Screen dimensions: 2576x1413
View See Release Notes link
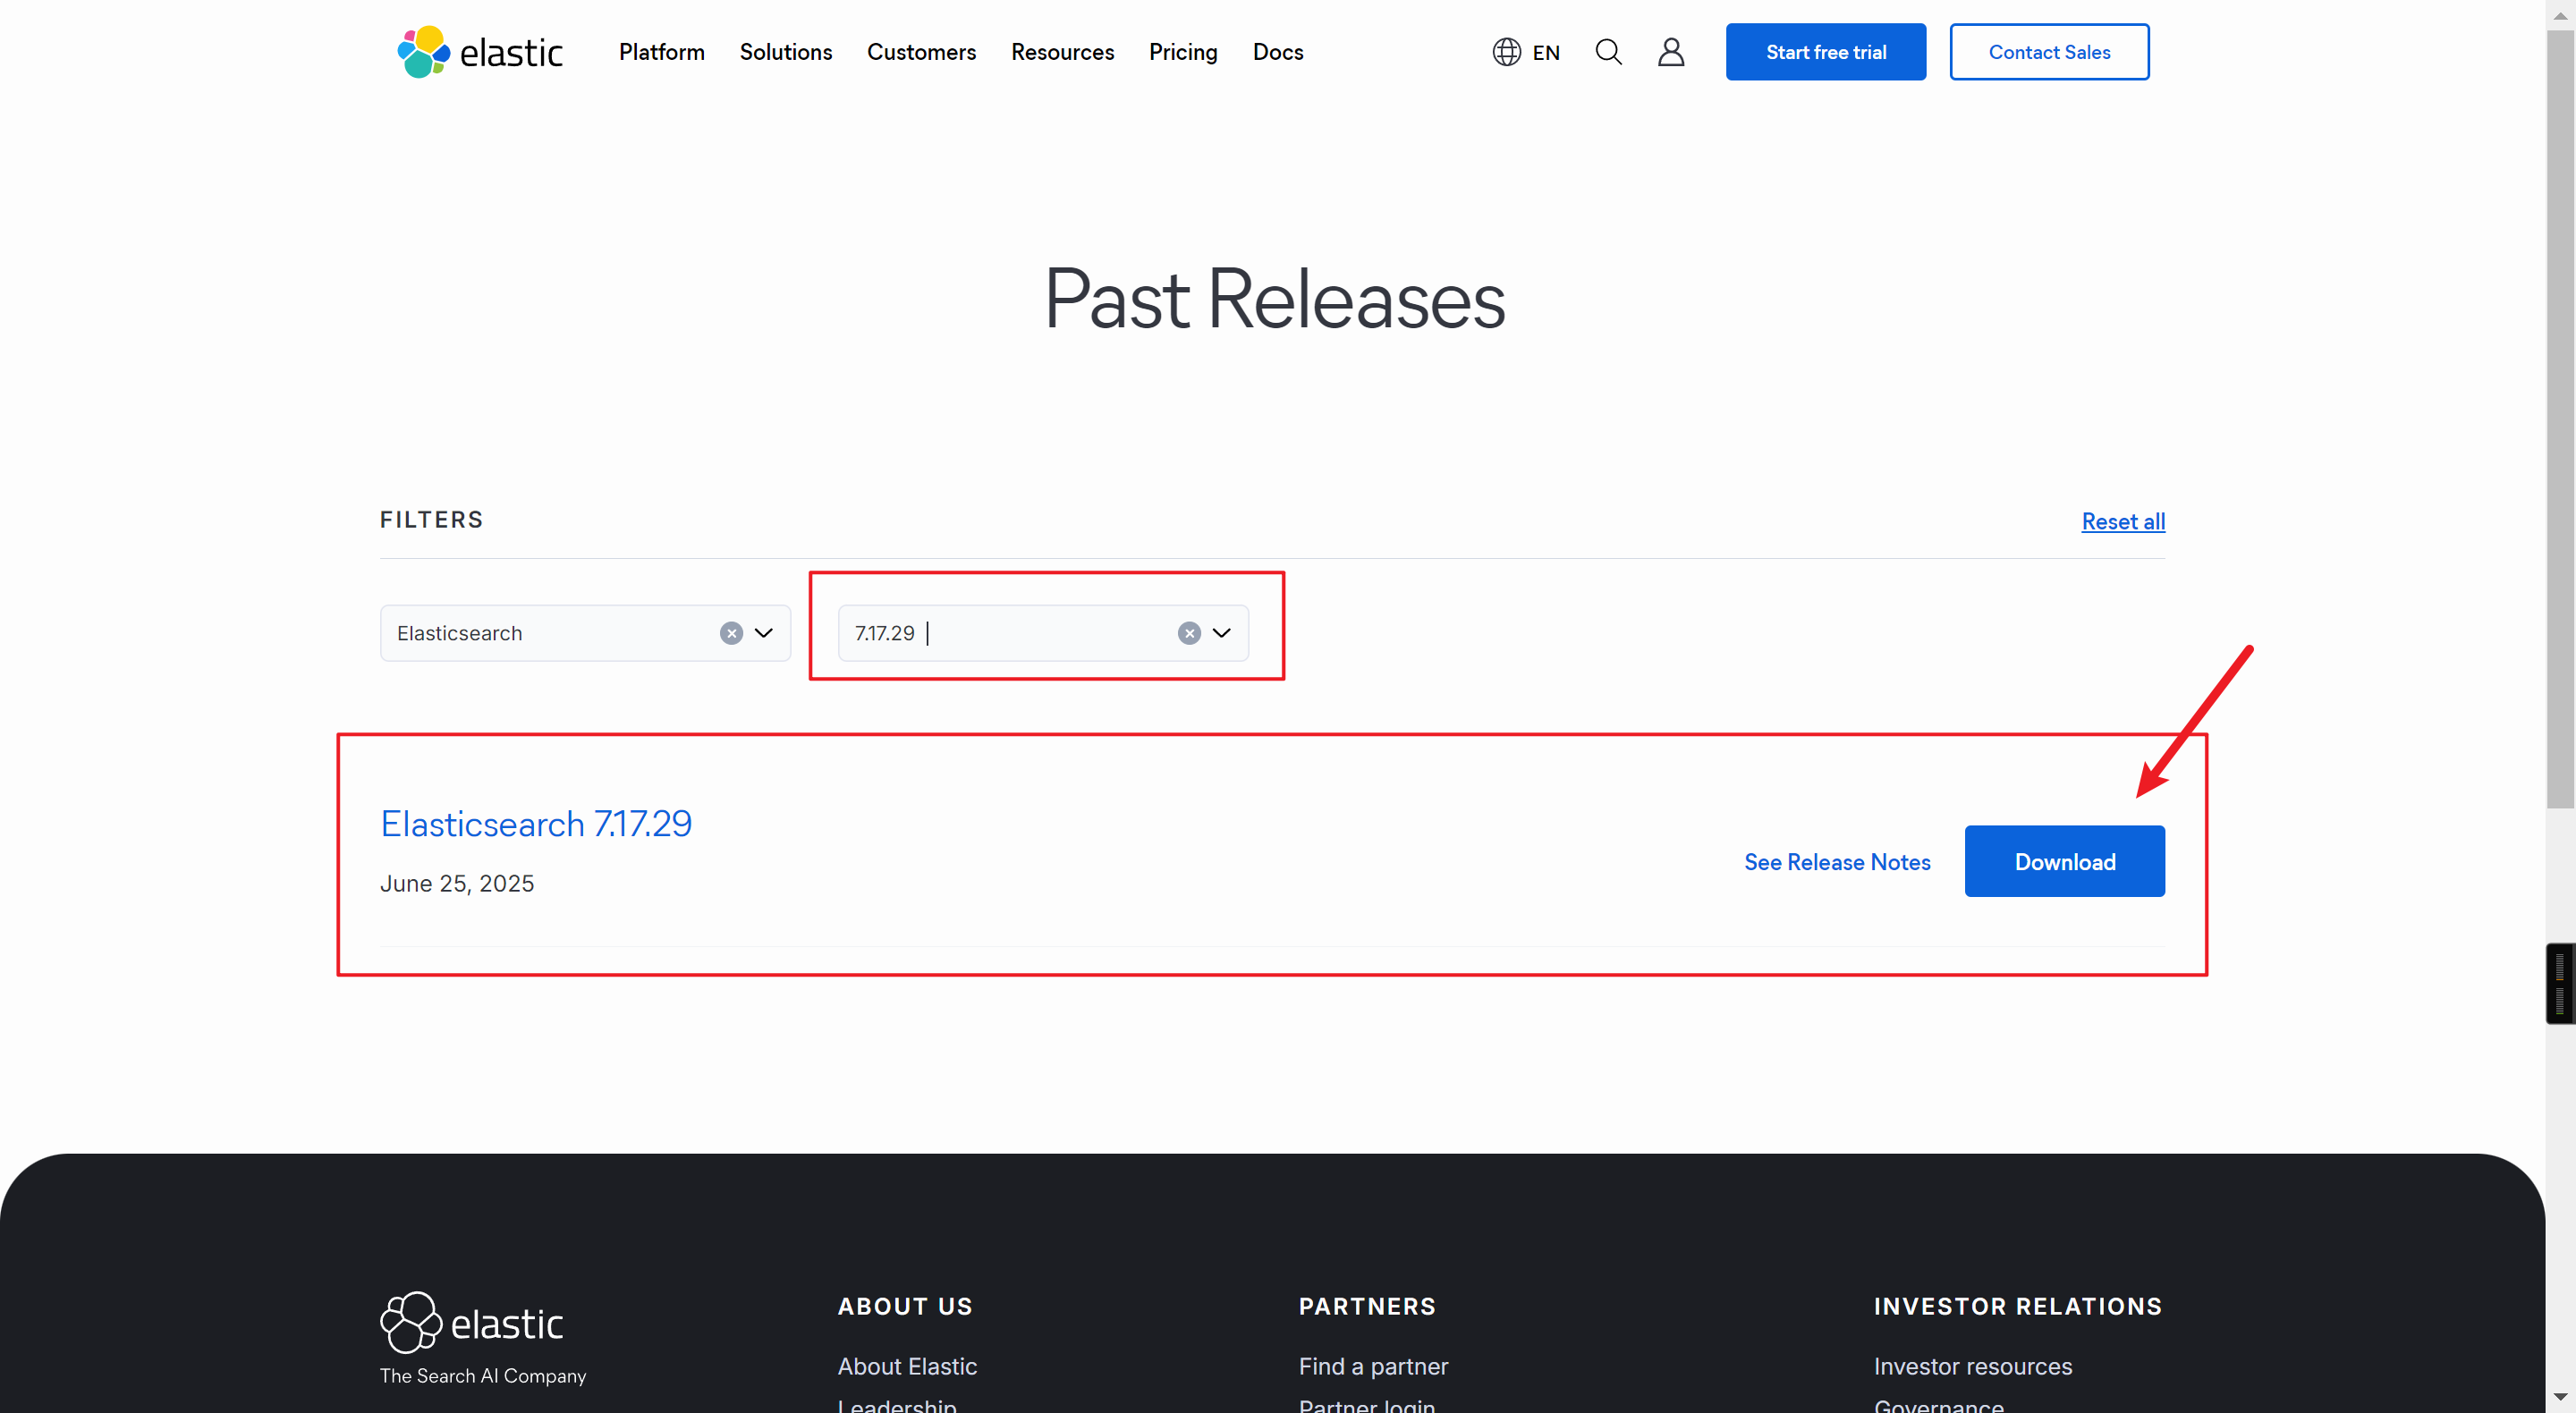(1836, 862)
